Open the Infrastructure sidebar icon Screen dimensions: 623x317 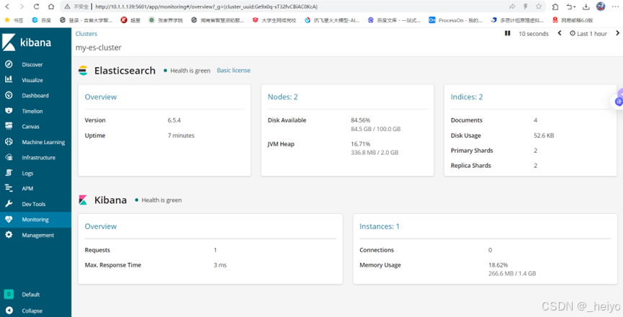click(9, 157)
